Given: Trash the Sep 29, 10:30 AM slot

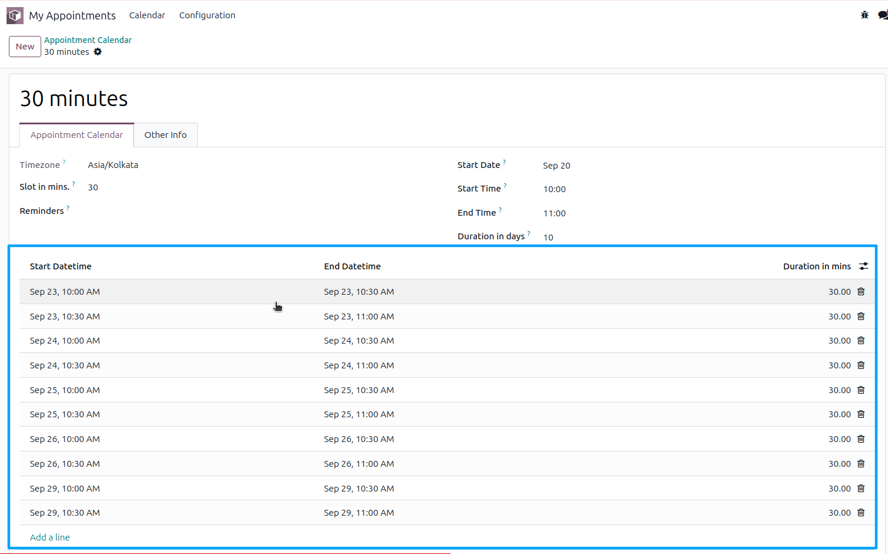Looking at the screenshot, I should (861, 513).
